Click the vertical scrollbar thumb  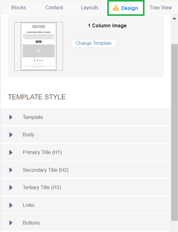pos(175,132)
